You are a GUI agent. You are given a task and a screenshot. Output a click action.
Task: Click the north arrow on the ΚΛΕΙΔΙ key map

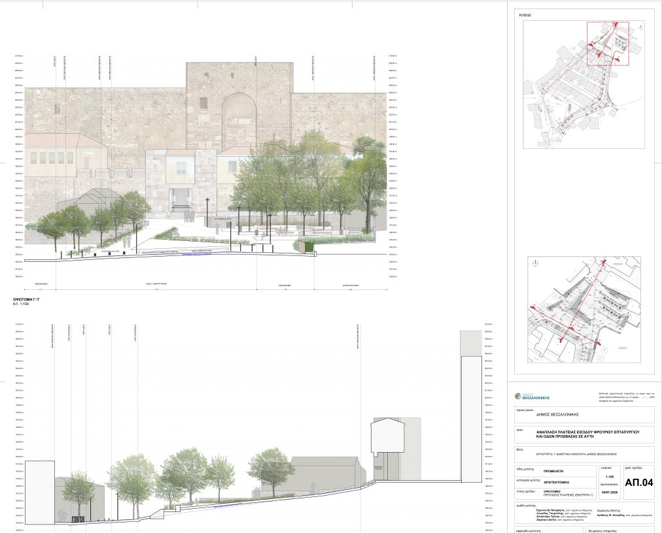click(x=641, y=27)
